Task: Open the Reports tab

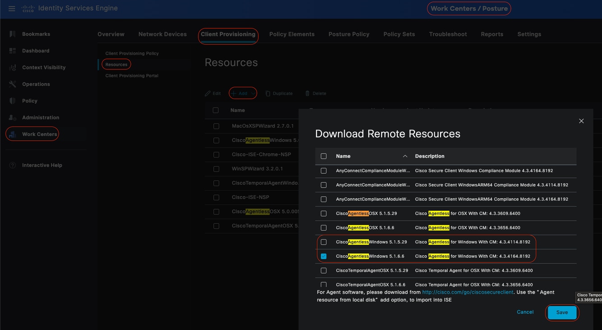Action: point(492,34)
